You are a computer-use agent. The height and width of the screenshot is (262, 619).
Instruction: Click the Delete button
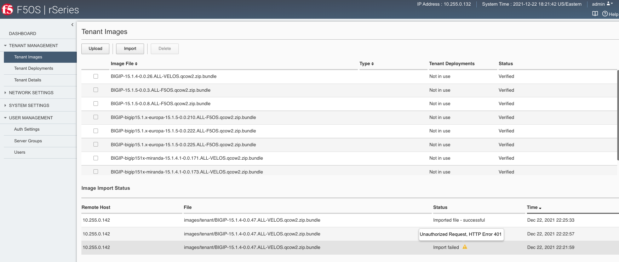[x=165, y=49]
